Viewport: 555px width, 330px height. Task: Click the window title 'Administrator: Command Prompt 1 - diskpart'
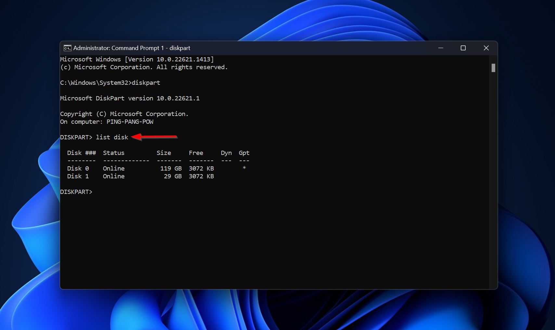click(x=132, y=48)
